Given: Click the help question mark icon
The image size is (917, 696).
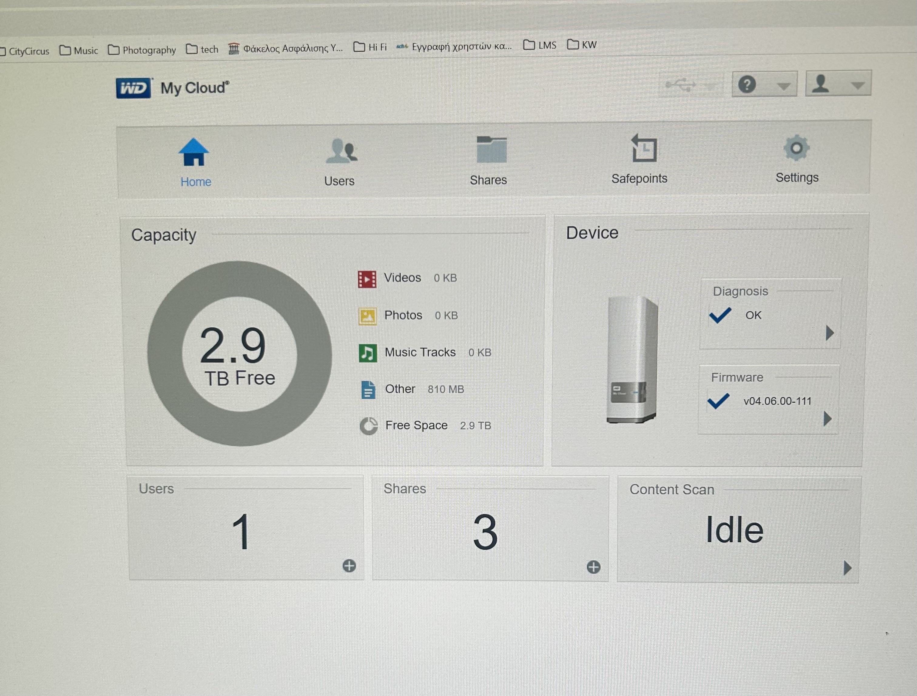Looking at the screenshot, I should pyautogui.click(x=747, y=85).
